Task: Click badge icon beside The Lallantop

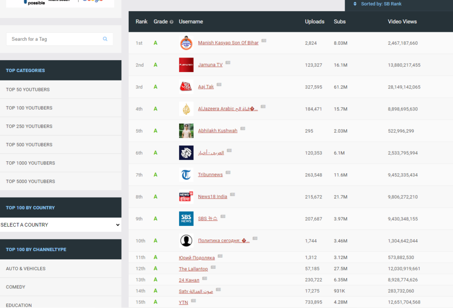Action: 213,267
